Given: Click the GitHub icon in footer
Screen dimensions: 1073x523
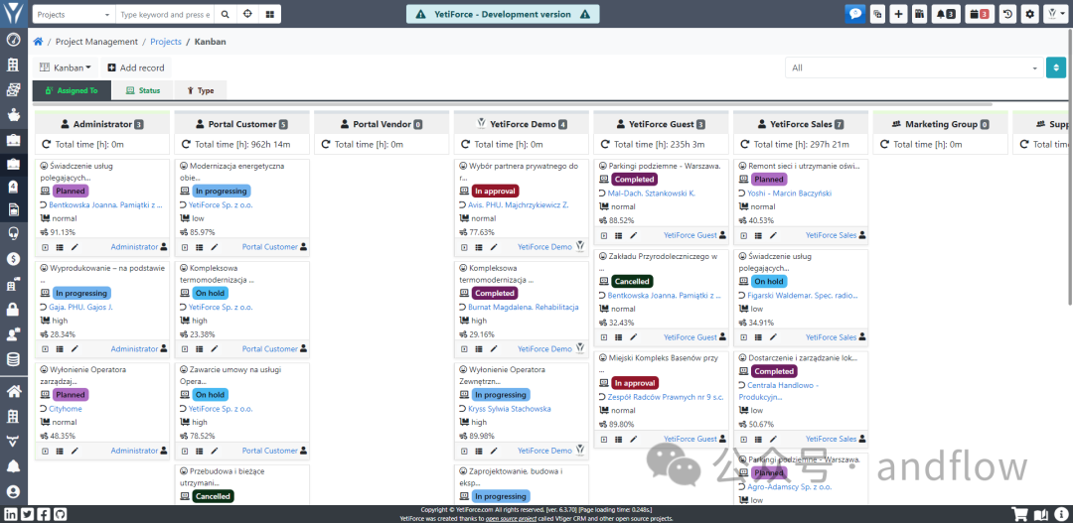Looking at the screenshot, I should (61, 514).
